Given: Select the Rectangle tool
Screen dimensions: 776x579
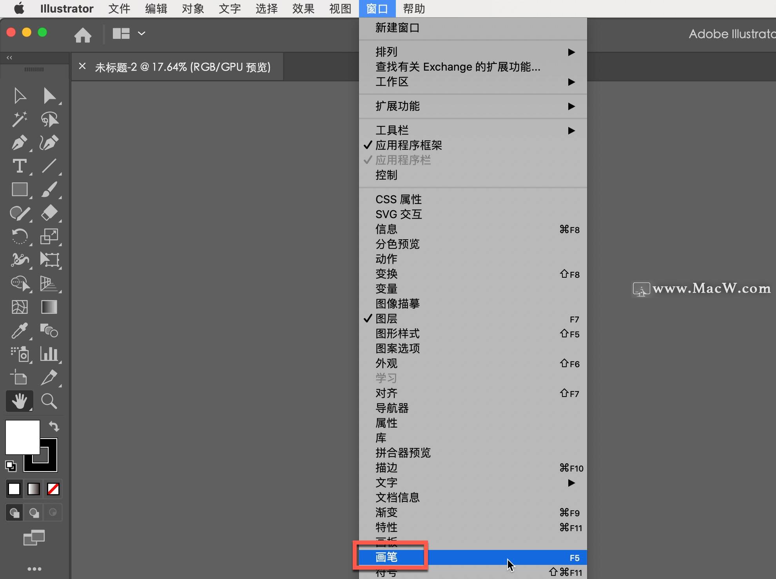Looking at the screenshot, I should (20, 189).
